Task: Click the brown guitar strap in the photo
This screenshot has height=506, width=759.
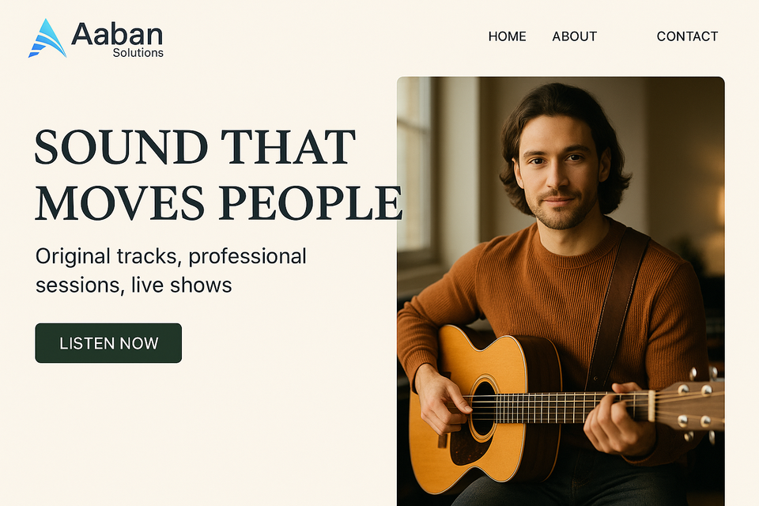Action: 616,308
